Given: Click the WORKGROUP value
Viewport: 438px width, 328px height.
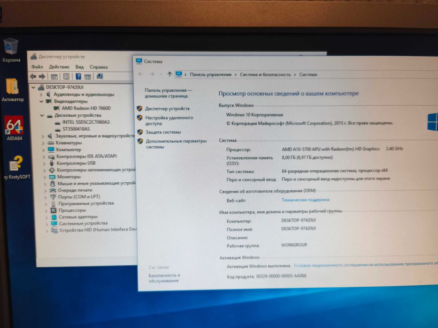Looking at the screenshot, I should point(294,245).
